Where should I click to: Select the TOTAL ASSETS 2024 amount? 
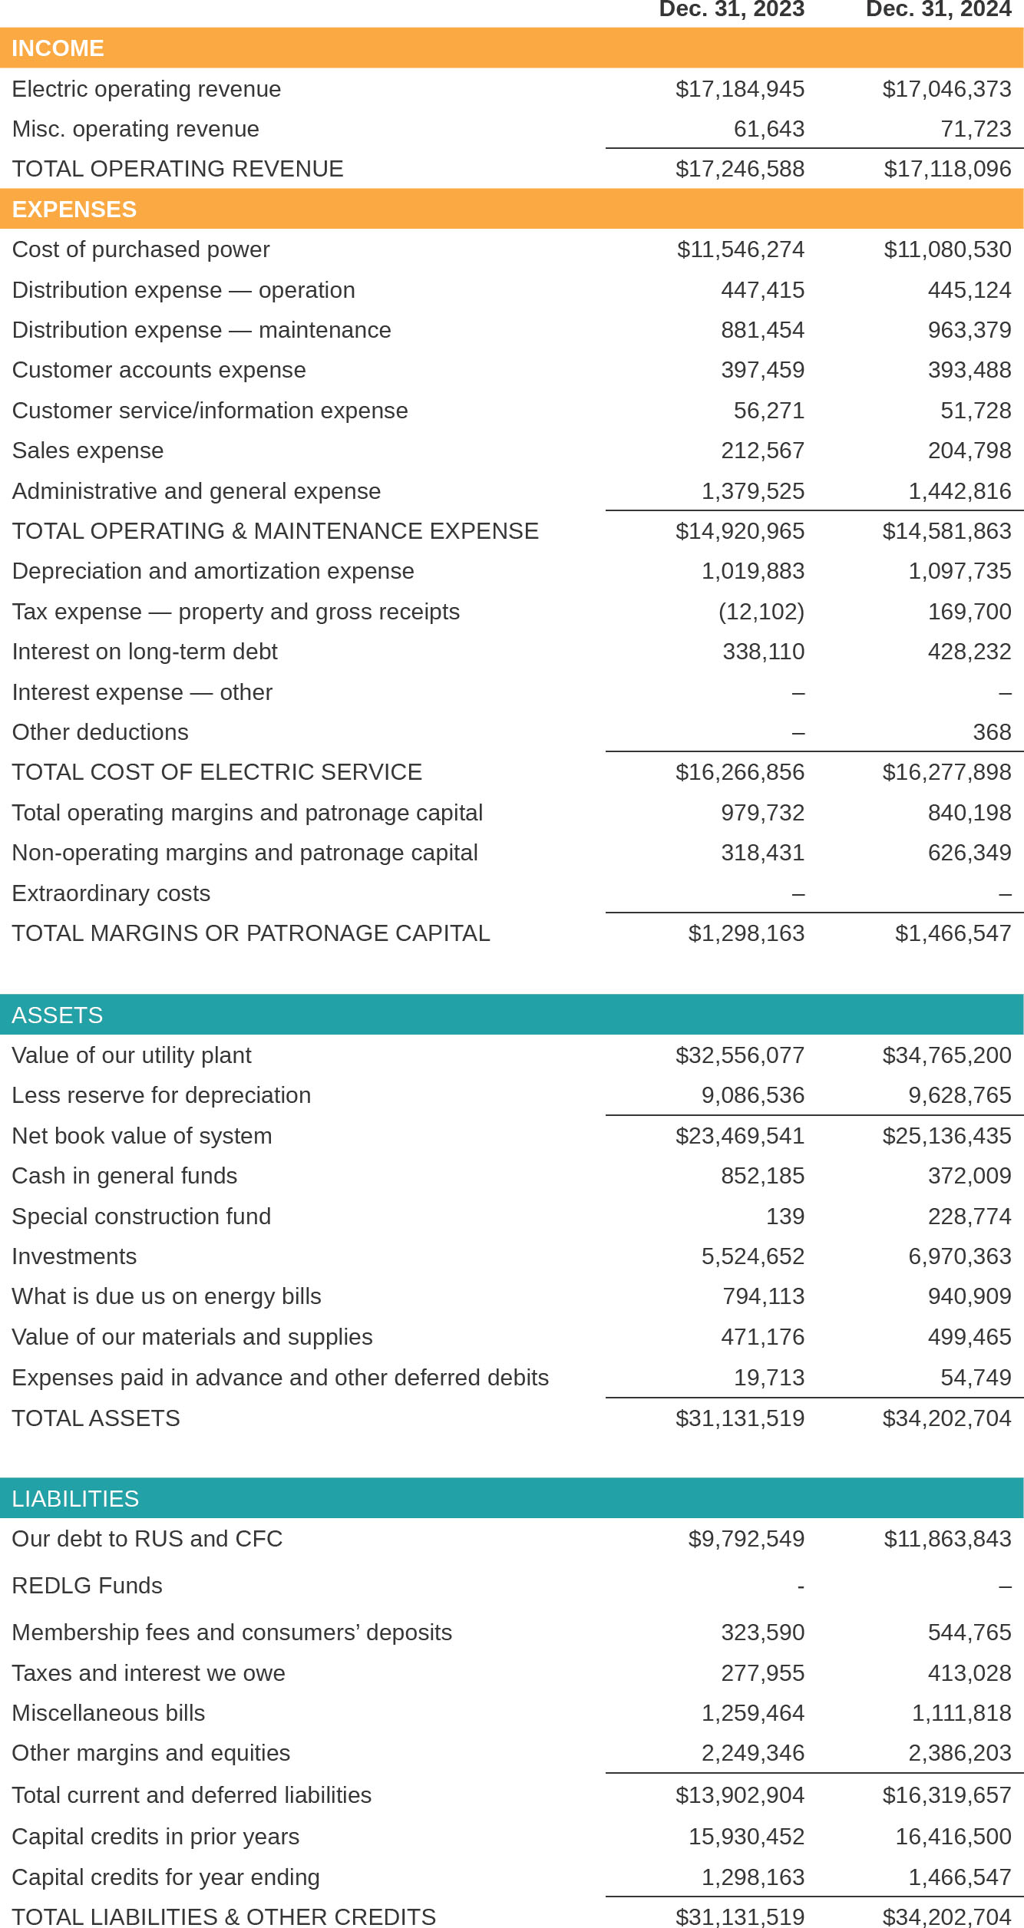(x=946, y=1418)
